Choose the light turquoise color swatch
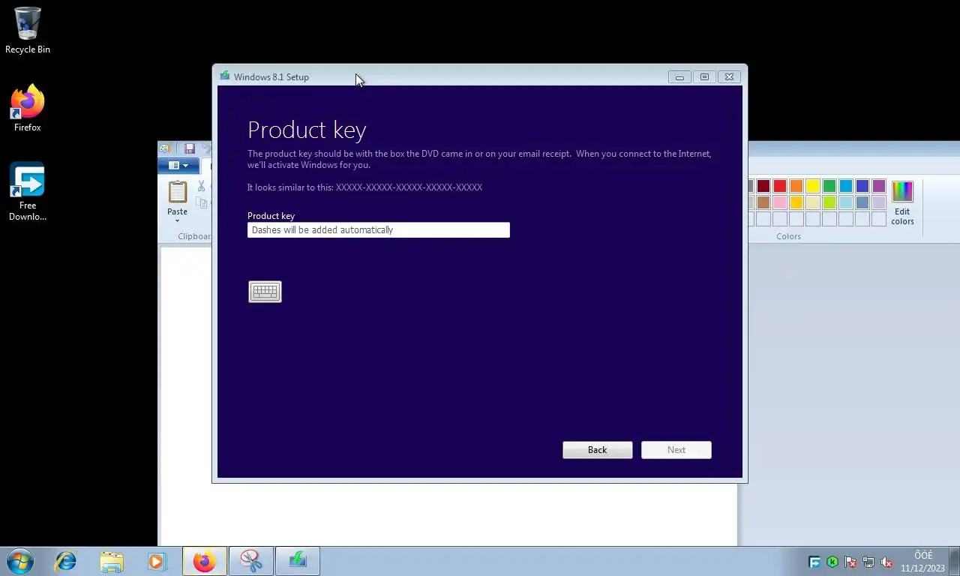Screen dimensions: 960x576 tap(846, 202)
